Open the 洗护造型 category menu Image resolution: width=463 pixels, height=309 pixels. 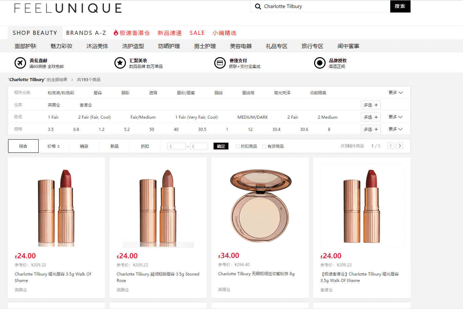(x=133, y=46)
